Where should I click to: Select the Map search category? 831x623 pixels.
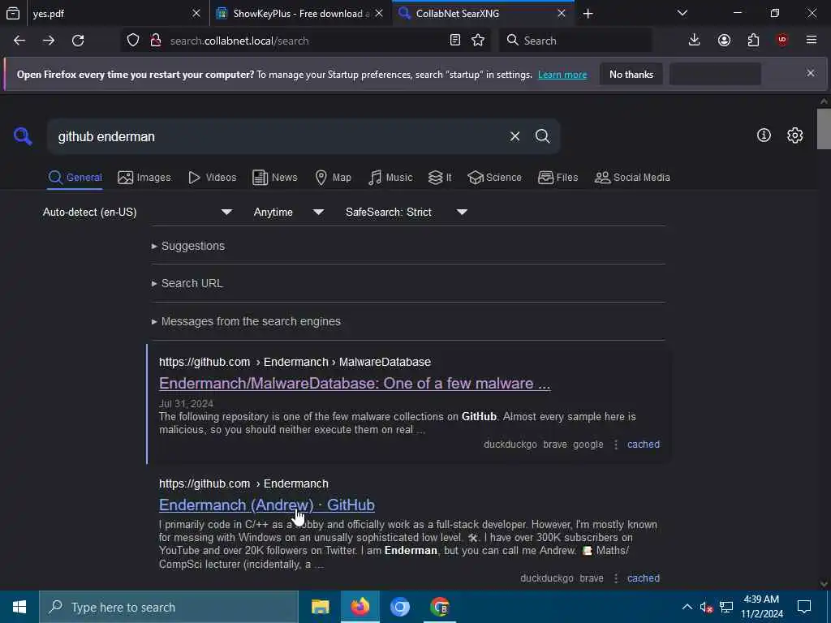333,178
